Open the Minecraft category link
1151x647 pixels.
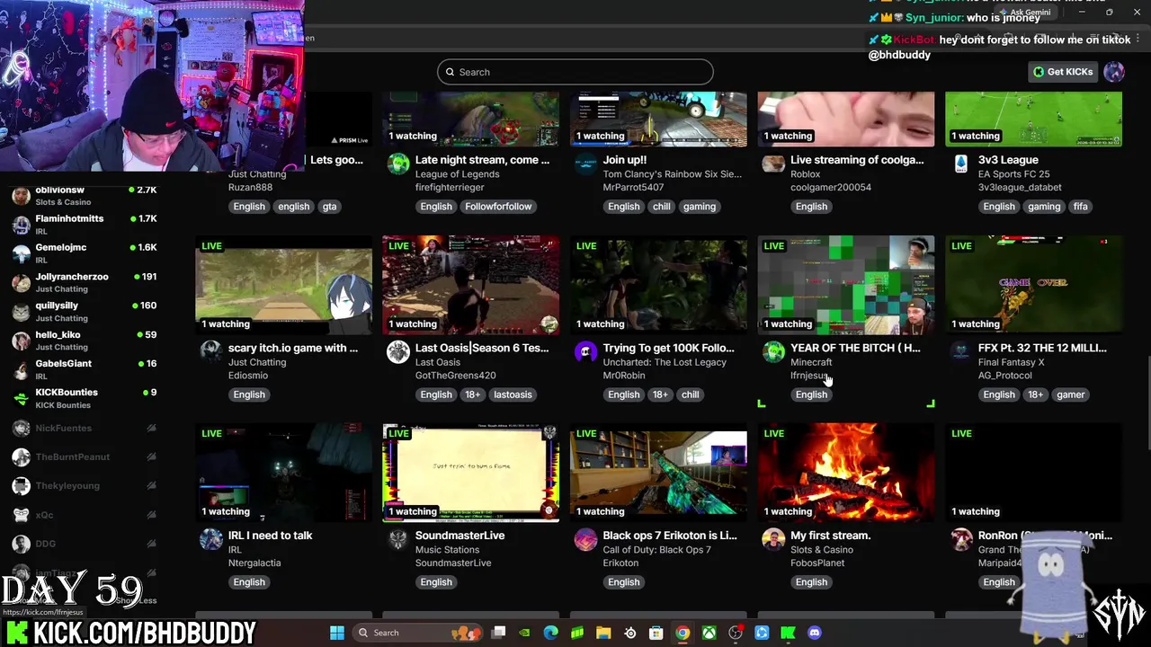click(x=811, y=362)
